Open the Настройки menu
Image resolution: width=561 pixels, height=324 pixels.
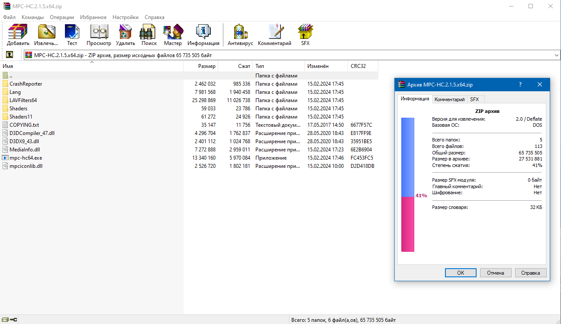coord(126,17)
